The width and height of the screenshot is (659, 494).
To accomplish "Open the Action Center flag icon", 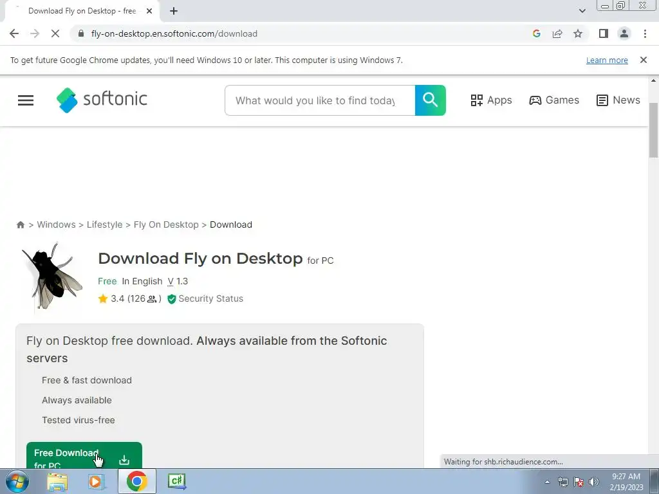I will [x=579, y=482].
